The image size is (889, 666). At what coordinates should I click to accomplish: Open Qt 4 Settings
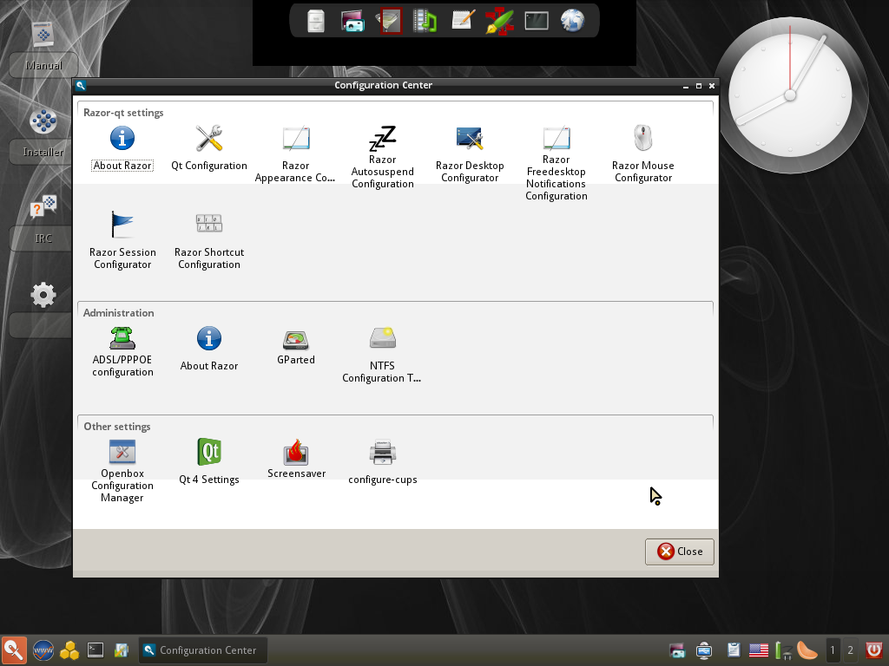pos(209,462)
